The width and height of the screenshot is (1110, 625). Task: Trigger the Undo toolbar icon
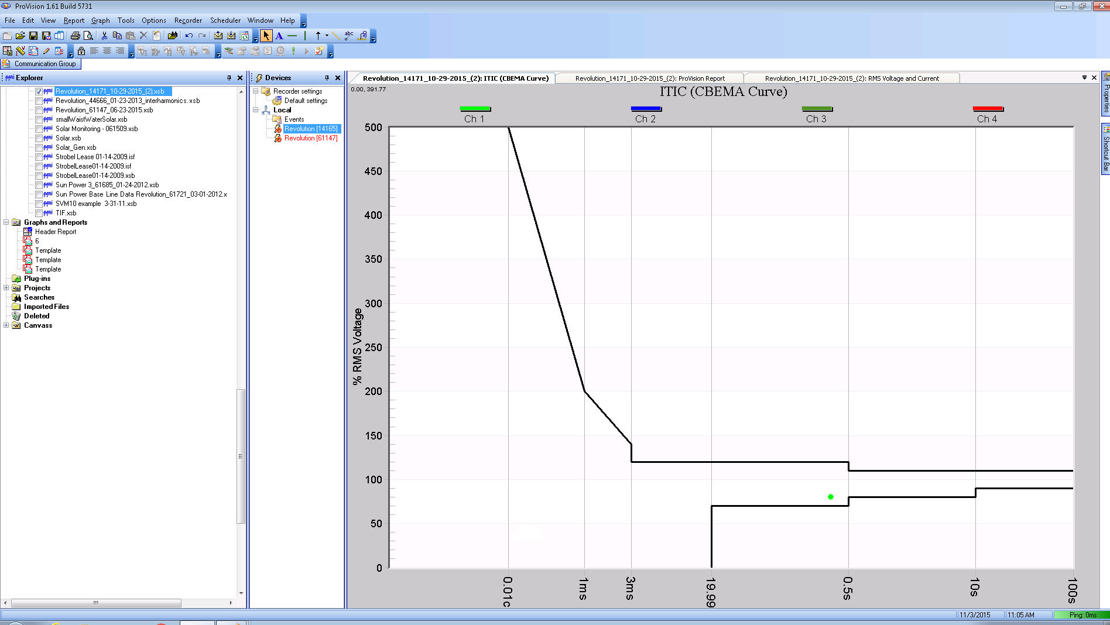[188, 36]
